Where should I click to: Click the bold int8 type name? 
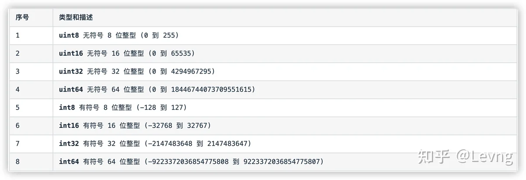[67, 108]
